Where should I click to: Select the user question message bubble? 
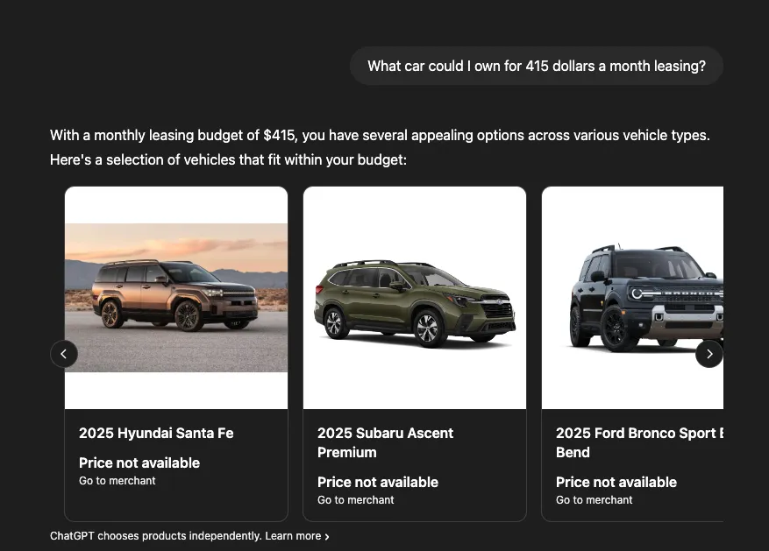click(x=537, y=66)
